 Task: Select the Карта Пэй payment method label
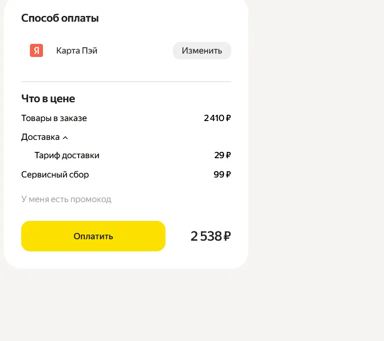(x=77, y=51)
